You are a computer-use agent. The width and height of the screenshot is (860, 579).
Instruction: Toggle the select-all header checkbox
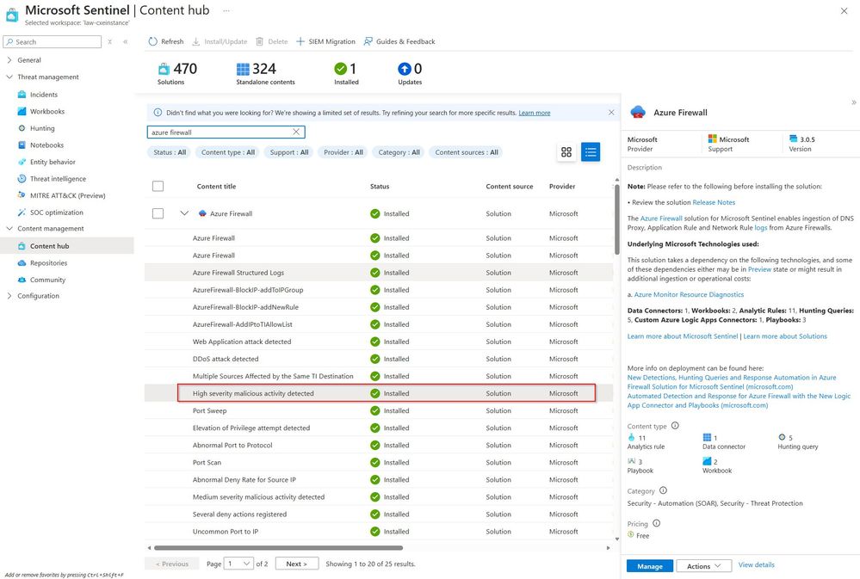click(158, 187)
